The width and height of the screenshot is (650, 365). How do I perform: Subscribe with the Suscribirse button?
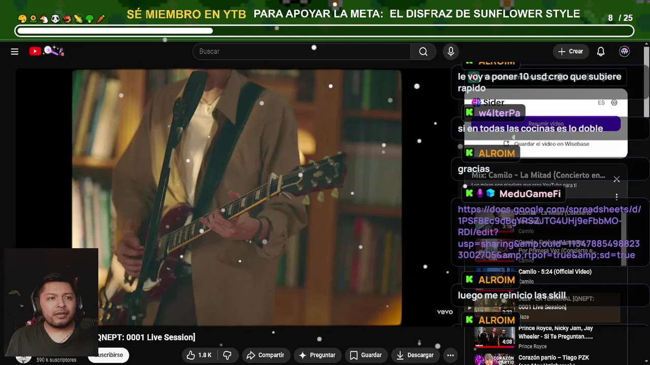110,355
